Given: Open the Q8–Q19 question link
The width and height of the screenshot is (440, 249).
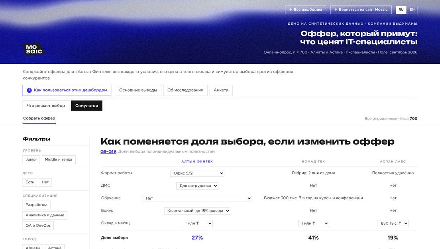Looking at the screenshot, I should [x=108, y=151].
